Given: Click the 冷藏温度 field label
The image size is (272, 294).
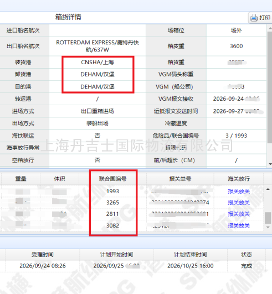Looking at the screenshot, I should click(176, 123).
